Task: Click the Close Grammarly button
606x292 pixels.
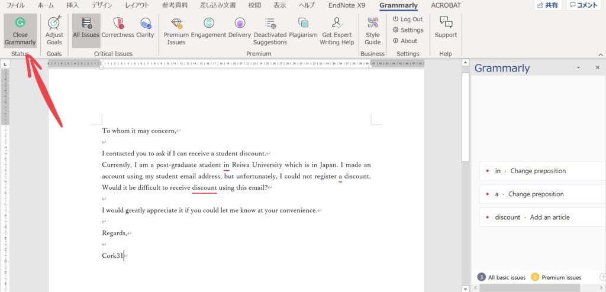Action: 20,31
